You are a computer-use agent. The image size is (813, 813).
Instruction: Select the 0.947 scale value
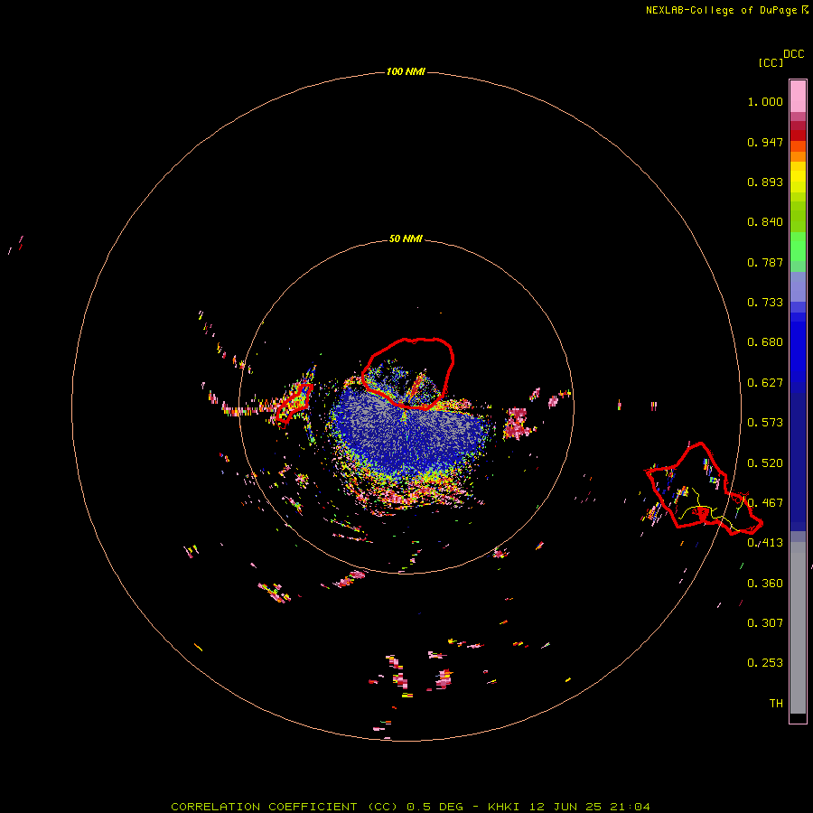[765, 142]
